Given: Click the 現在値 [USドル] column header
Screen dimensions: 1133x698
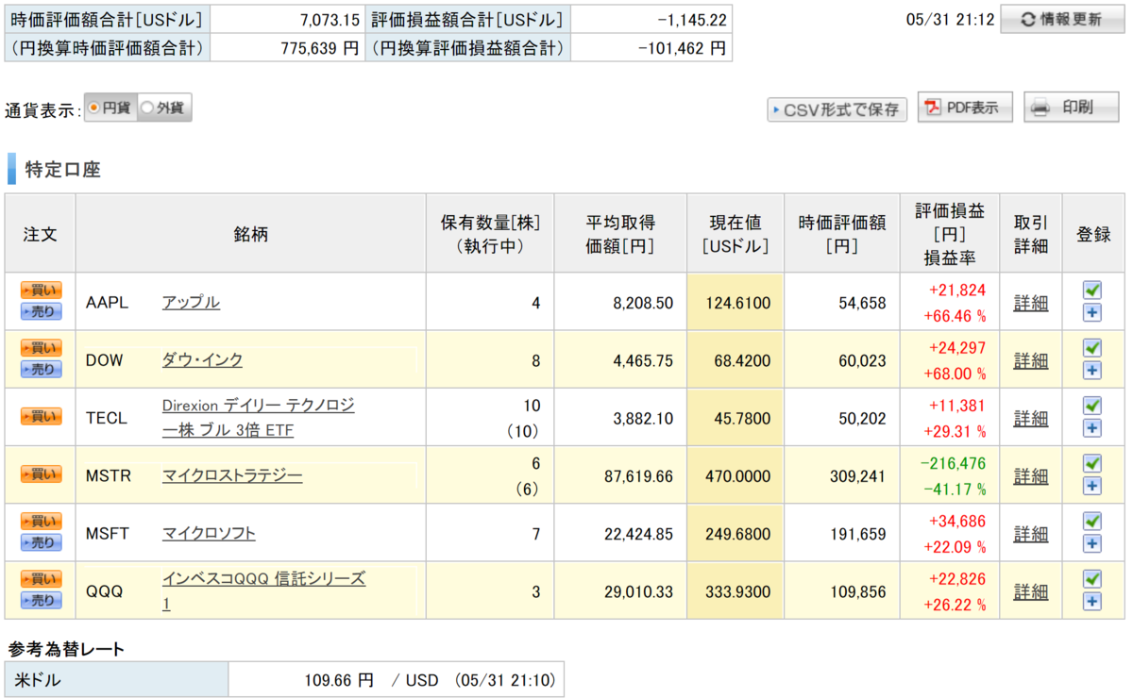Looking at the screenshot, I should (x=736, y=234).
